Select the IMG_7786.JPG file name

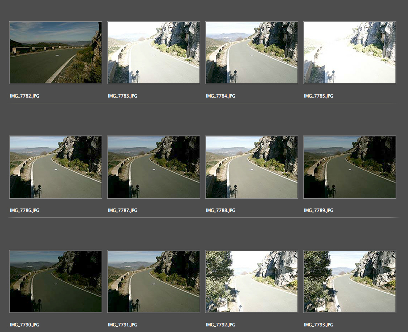tap(25, 211)
